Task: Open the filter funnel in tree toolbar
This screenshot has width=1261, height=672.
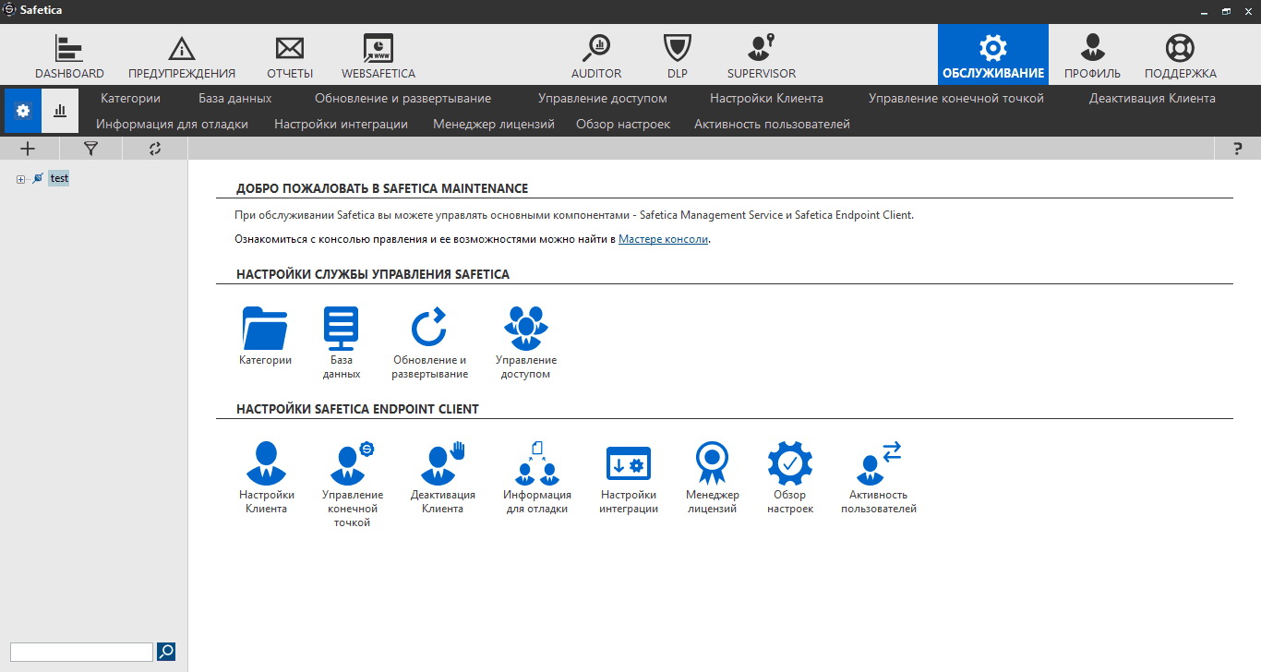Action: (x=90, y=149)
